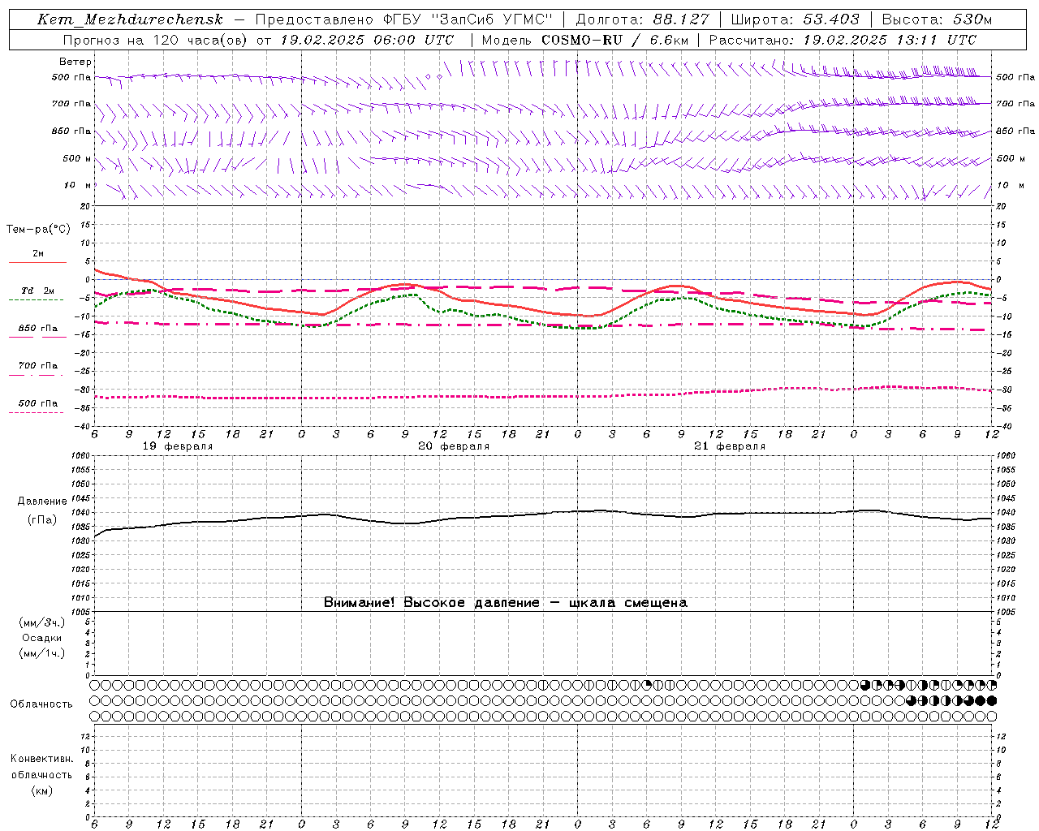Click the (мм/3ч.) precipitation unit label
1039x831 pixels.
click(x=42, y=622)
